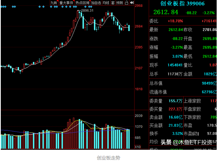This screenshot has width=217, height=163.
Task: Add index via 加自选 button
Action: point(96,3)
